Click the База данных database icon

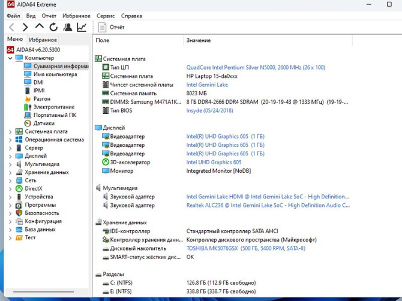(x=19, y=230)
